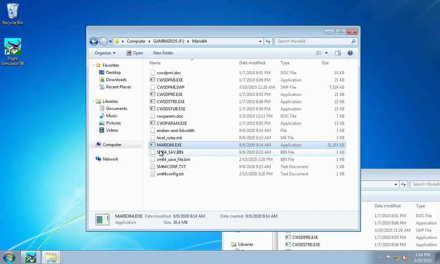Screen dimensions: 440x264
Task: Open the Help icon in toolbar
Action: click(x=350, y=53)
